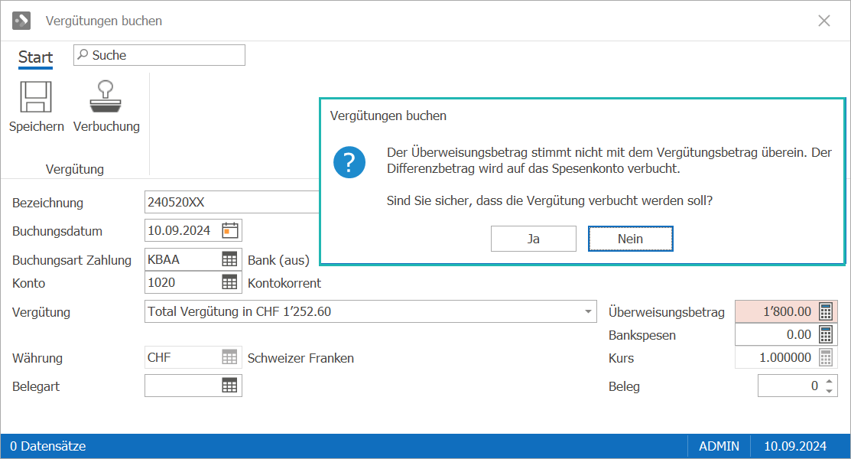Click the Kontokorrent description text

[x=284, y=283]
